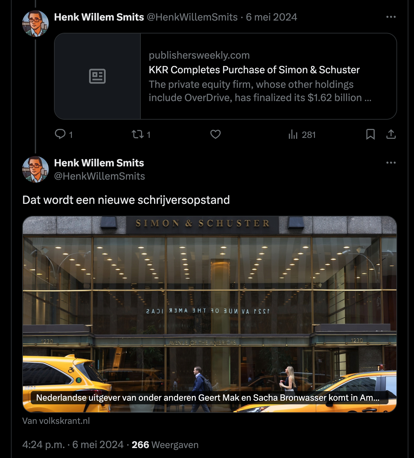Open the Simon & Schuster building image
Image resolution: width=414 pixels, height=458 pixels.
point(210,305)
